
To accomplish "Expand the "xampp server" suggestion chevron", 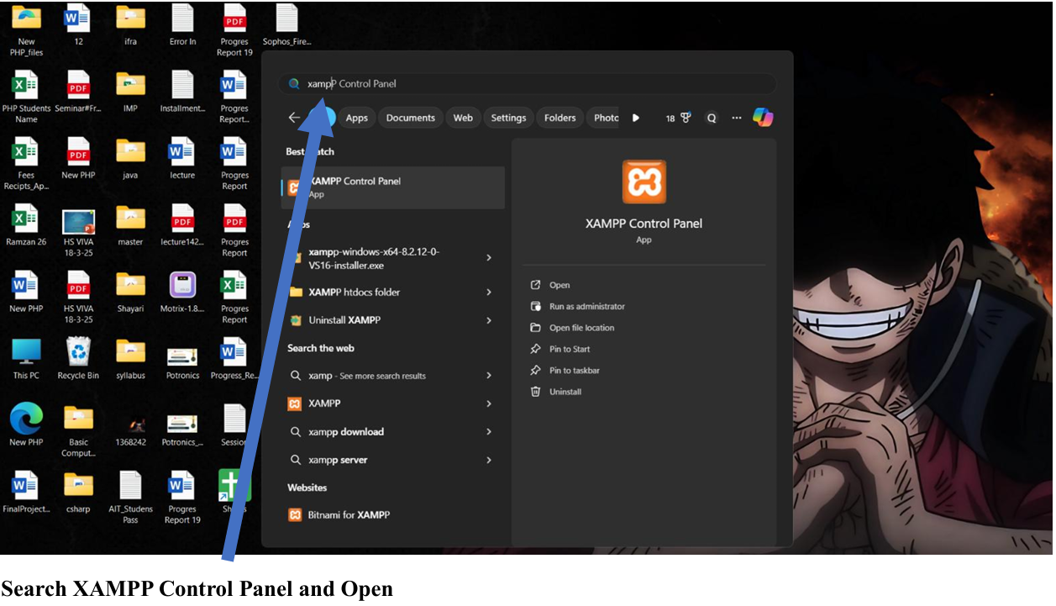I will (x=489, y=460).
